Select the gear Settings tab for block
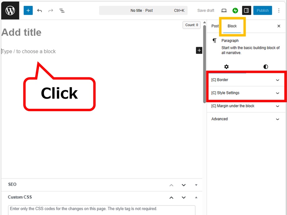 point(227,67)
